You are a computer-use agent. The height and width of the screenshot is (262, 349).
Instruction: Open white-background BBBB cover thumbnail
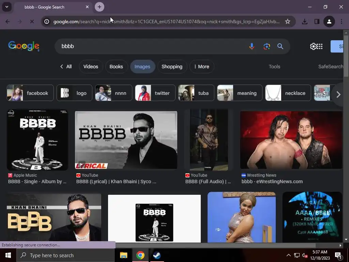coord(154,219)
